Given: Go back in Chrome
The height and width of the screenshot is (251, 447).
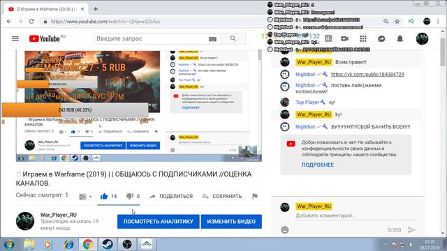Looking at the screenshot, I should (9, 22).
